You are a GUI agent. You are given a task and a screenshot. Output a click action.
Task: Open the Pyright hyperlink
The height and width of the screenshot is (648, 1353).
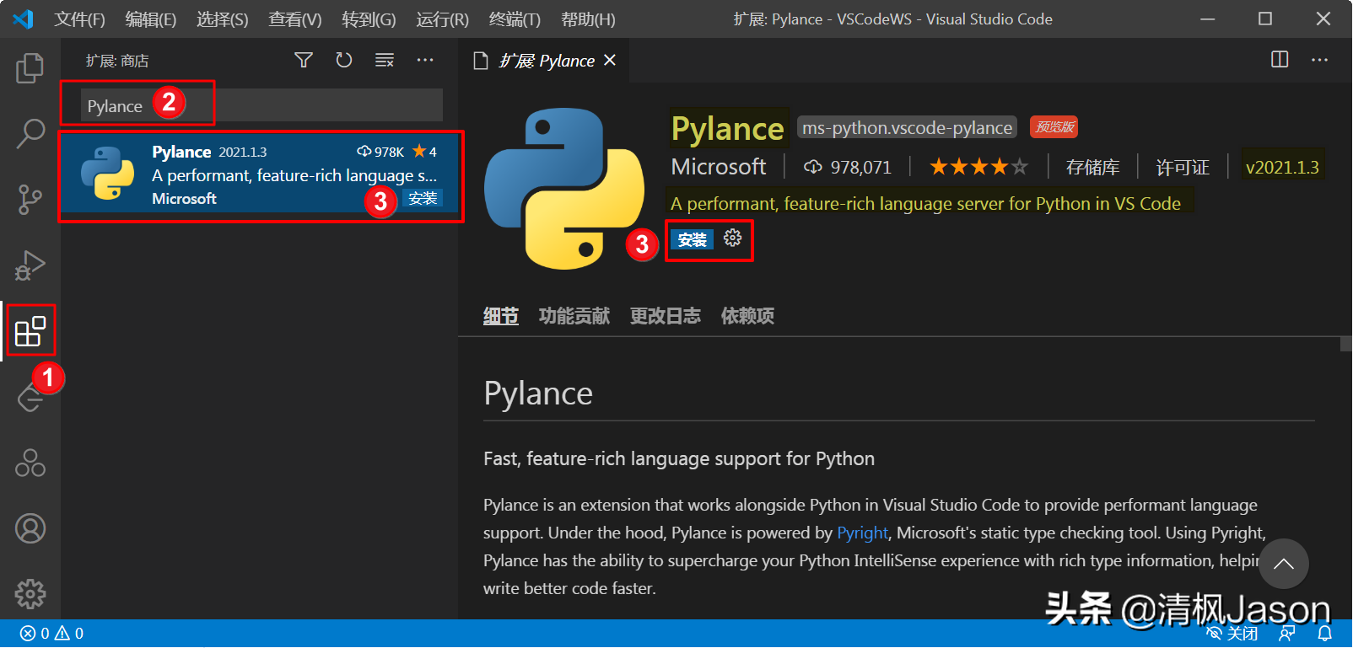pos(862,533)
